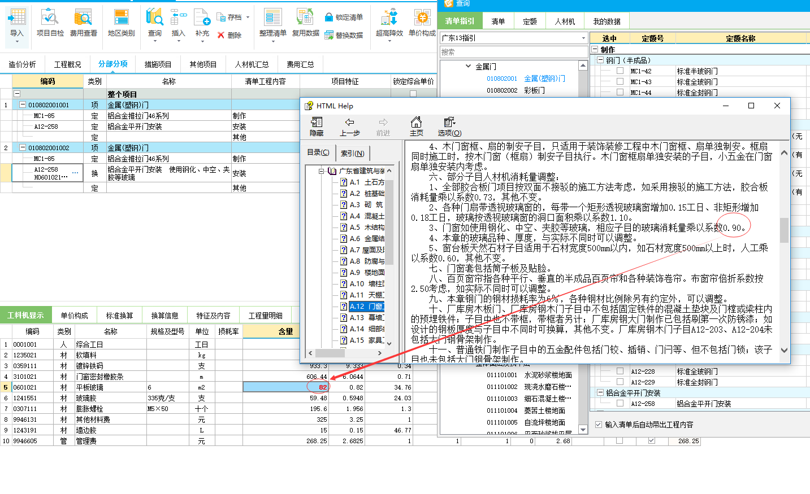
Task: Switch to 工程概况 tab
Action: click(x=68, y=64)
